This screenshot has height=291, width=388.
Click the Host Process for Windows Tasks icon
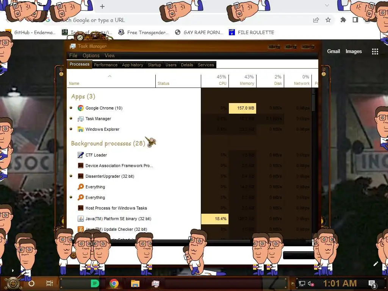click(80, 208)
